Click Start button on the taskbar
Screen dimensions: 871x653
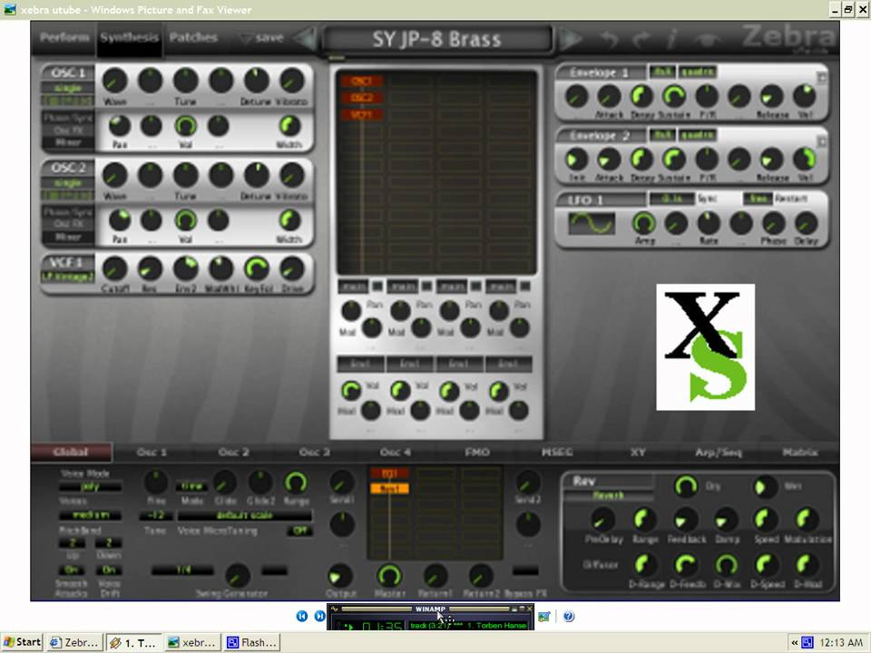pyautogui.click(x=22, y=642)
